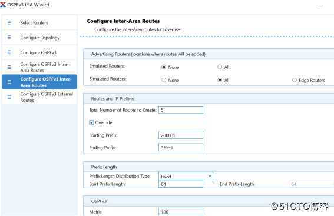Select None for Simulated Routers

click(164, 80)
